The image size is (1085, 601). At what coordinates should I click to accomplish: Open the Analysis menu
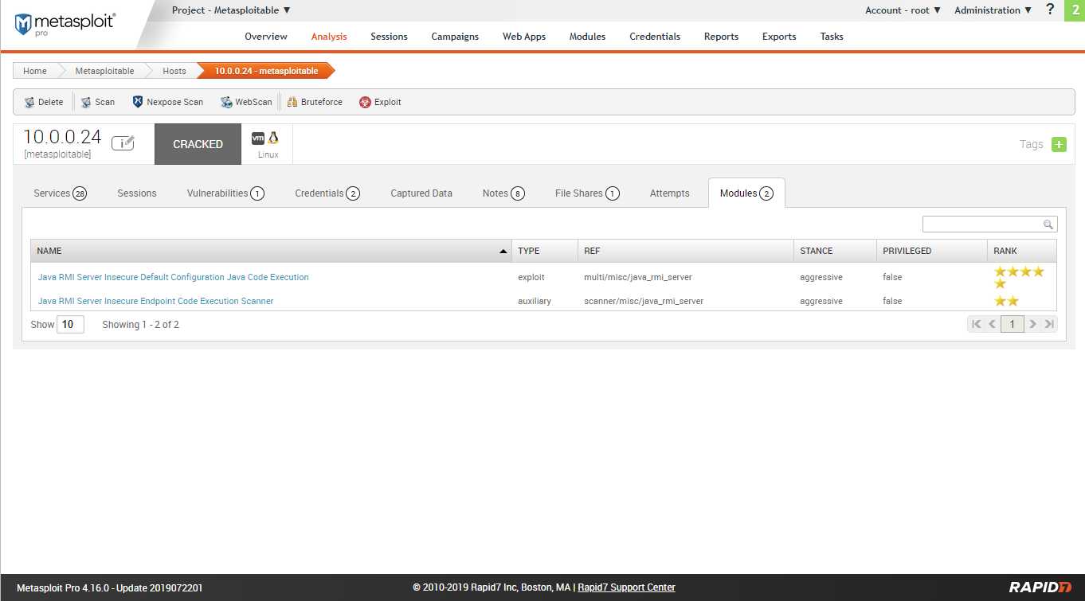(x=329, y=37)
